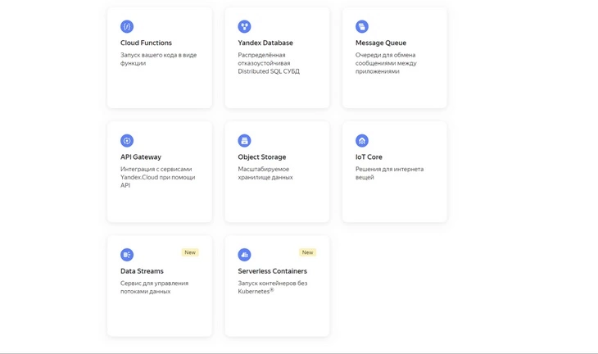This screenshot has height=354, width=598.
Task: Open the Object Storage title link
Action: (x=261, y=157)
